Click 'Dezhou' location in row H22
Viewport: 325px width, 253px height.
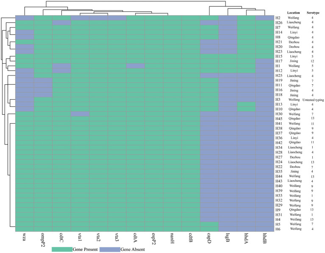[295, 167]
